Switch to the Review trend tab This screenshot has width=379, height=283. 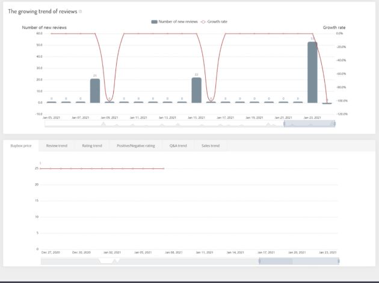pos(57,146)
